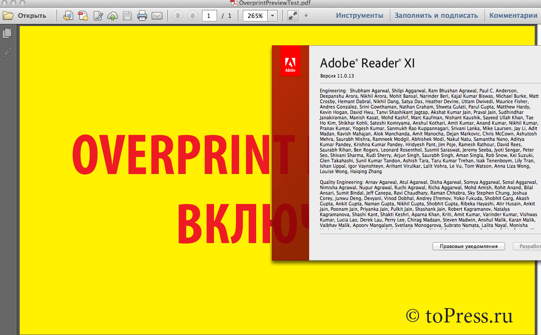This screenshot has height=335, width=541.
Task: Click the page number field
Action: tap(209, 16)
